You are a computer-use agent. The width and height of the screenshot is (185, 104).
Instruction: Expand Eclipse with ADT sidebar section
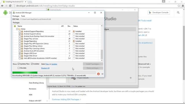tap(47, 101)
